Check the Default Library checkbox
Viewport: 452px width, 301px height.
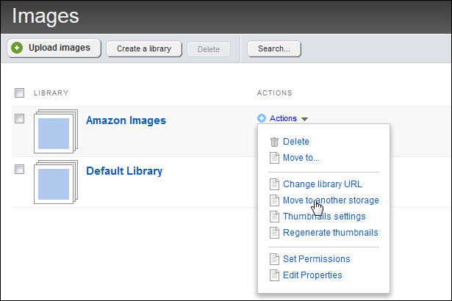click(20, 170)
